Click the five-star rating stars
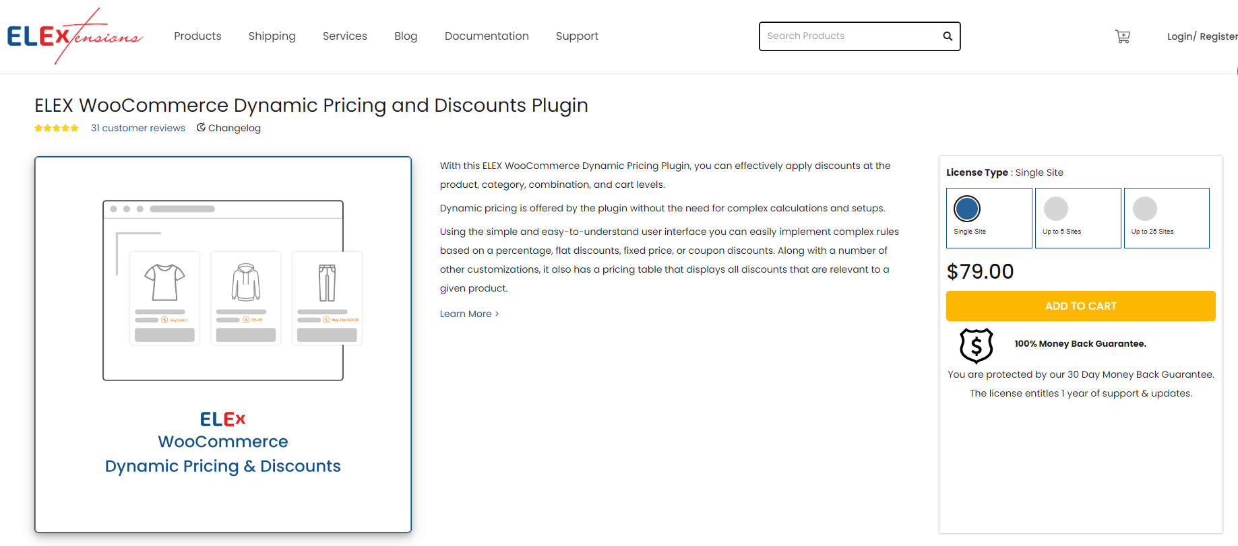Viewport: 1238px width, 546px height. tap(56, 127)
